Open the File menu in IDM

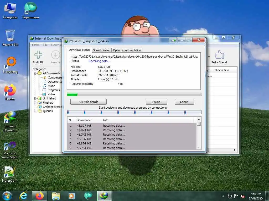click(45, 45)
